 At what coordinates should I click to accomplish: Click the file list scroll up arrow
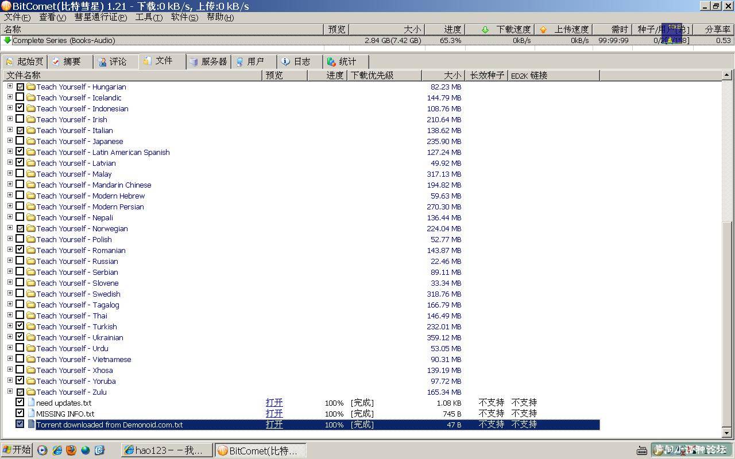(x=727, y=75)
